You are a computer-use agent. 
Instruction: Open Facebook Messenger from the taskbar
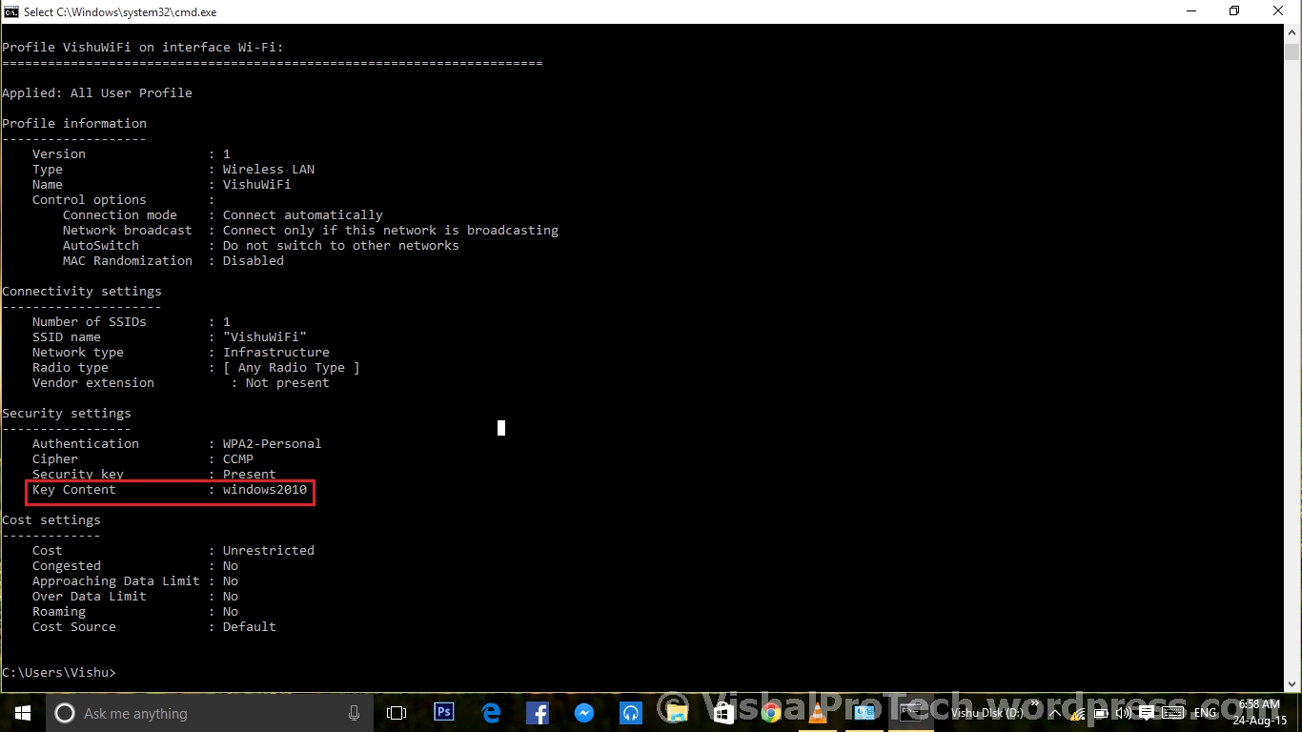coord(584,712)
